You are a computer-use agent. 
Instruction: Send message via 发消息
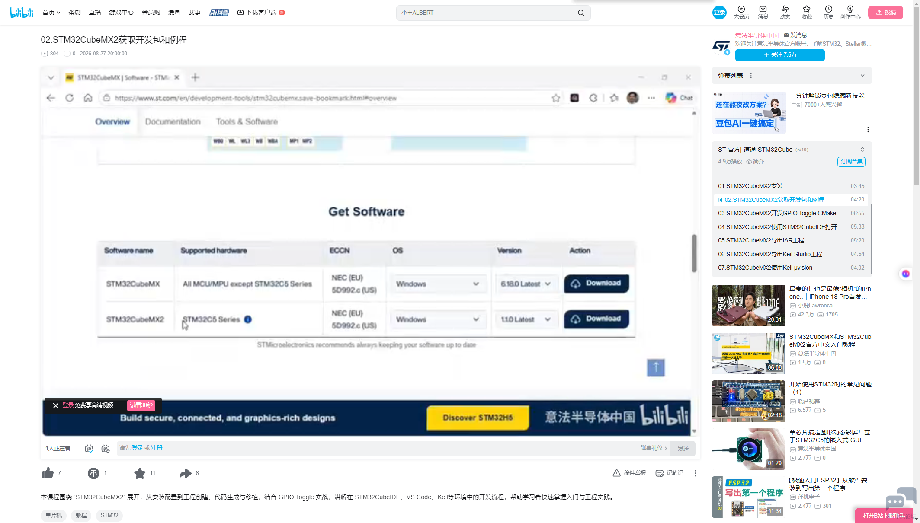click(795, 35)
